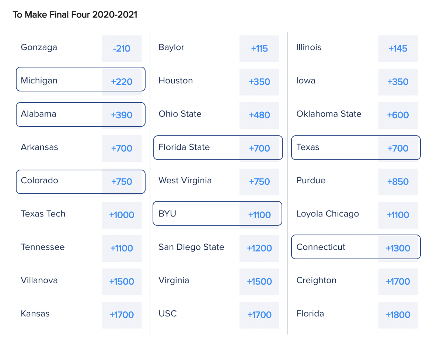The height and width of the screenshot is (340, 440).
Task: Select Florida State +700 odds
Action: [259, 149]
